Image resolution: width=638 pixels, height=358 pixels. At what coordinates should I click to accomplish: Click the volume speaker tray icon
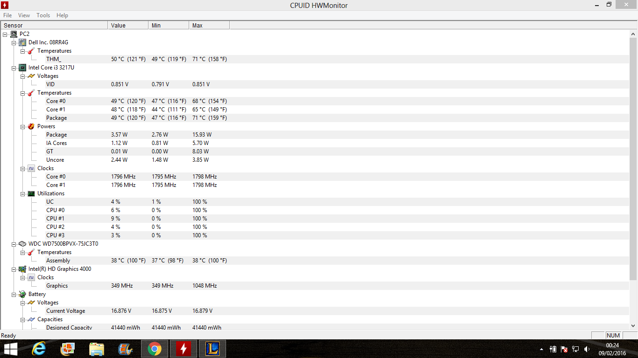tap(588, 349)
